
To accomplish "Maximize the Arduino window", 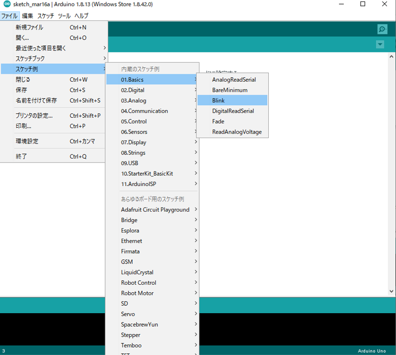I will pyautogui.click(x=363, y=4).
